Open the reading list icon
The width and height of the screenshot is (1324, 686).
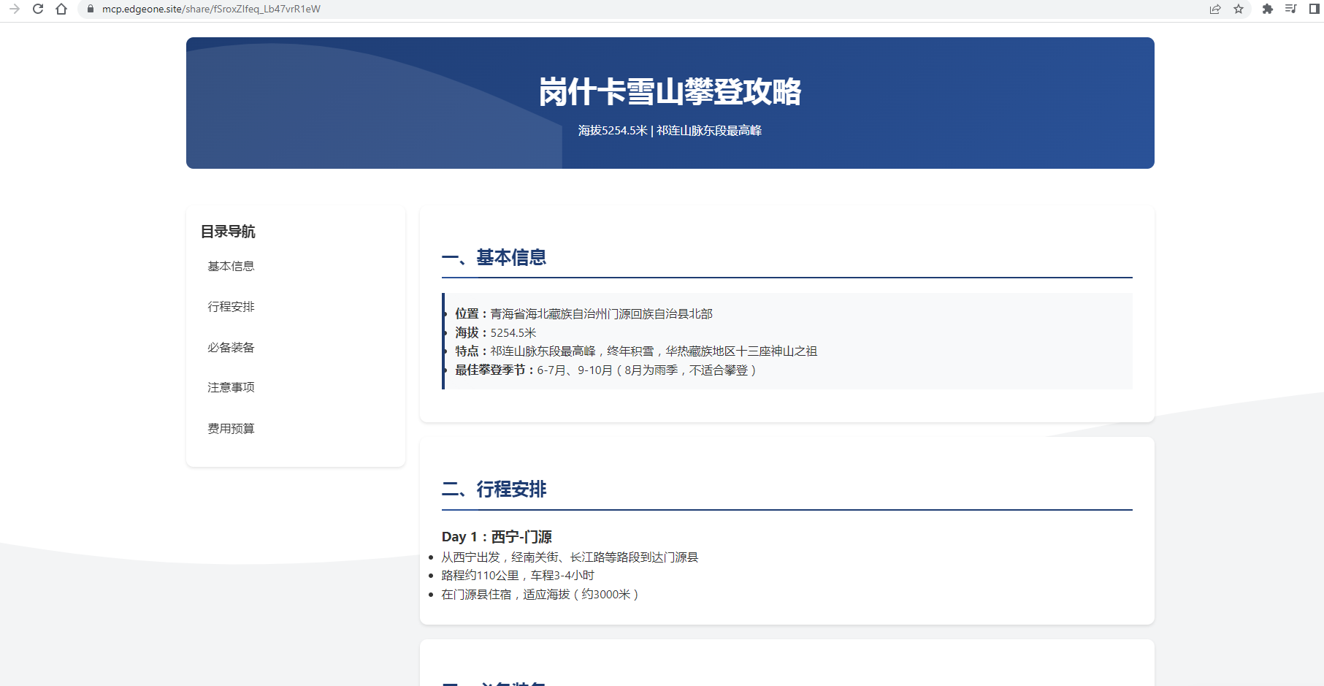pyautogui.click(x=1291, y=9)
